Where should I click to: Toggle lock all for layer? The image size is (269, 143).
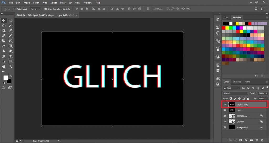(x=248, y=99)
